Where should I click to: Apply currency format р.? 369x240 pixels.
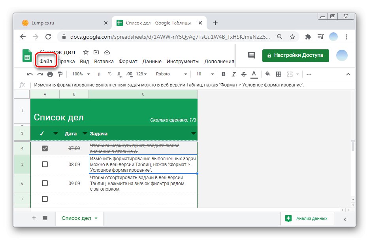(x=100, y=74)
